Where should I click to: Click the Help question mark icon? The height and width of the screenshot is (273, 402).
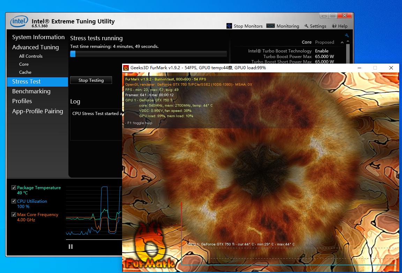[x=334, y=26]
